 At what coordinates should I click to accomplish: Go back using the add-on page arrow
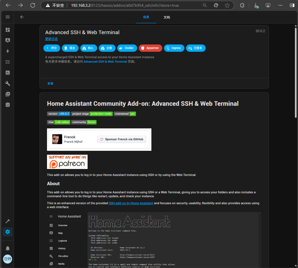[x=22, y=17]
